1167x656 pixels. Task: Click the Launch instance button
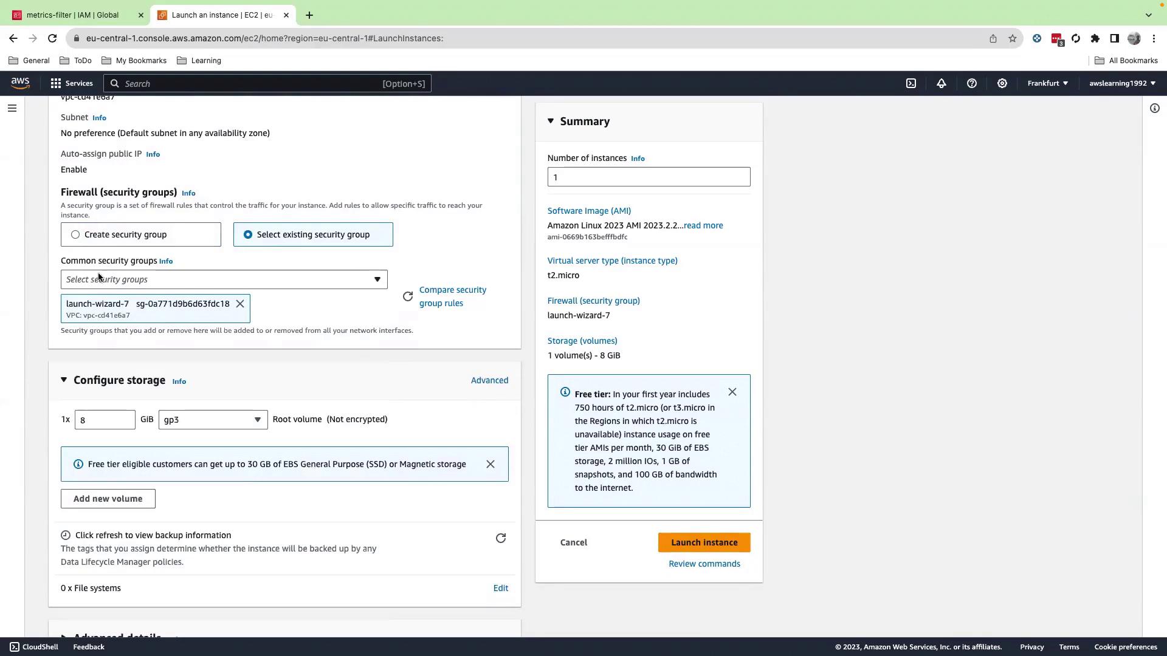coord(704,542)
